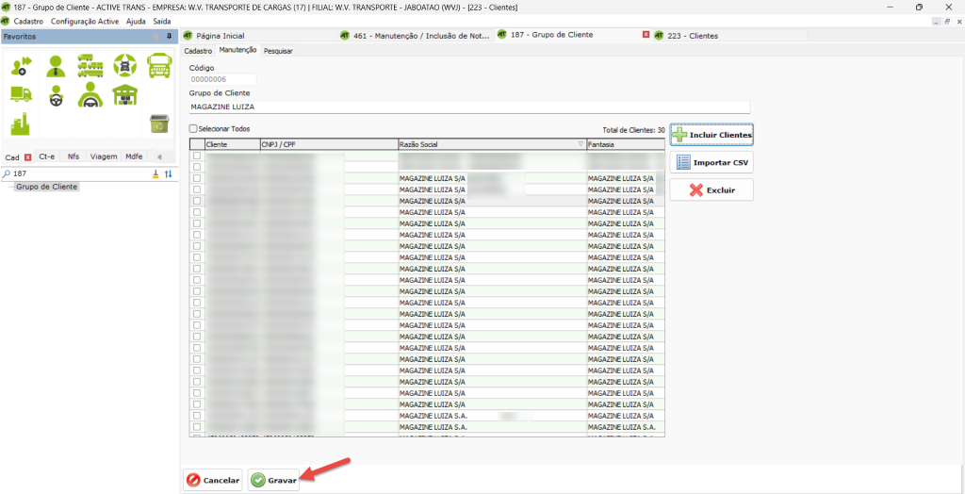Screen dimensions: 965x494
Task: Click the green plus icon on Incluir Clientes
Action: [x=679, y=134]
